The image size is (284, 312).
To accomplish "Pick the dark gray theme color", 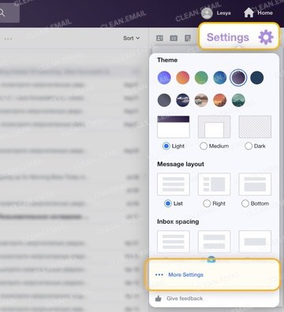I will coord(164,100).
